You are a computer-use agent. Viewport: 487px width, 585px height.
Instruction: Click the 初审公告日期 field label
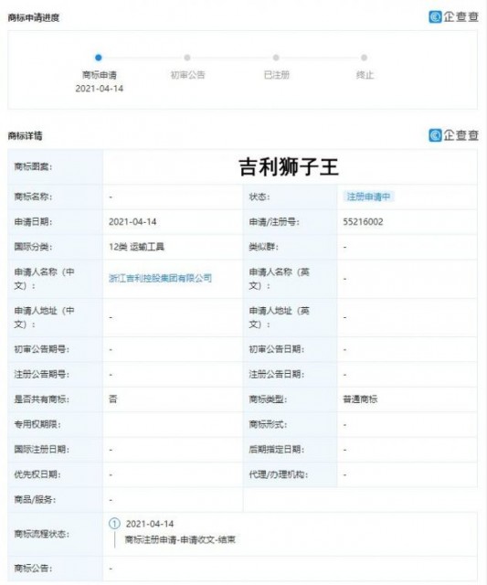(276, 349)
